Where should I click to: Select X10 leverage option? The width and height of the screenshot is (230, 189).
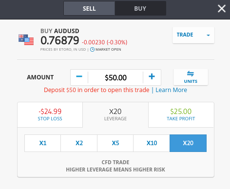pyautogui.click(x=152, y=143)
